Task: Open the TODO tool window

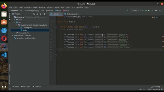Action: (x=15, y=87)
